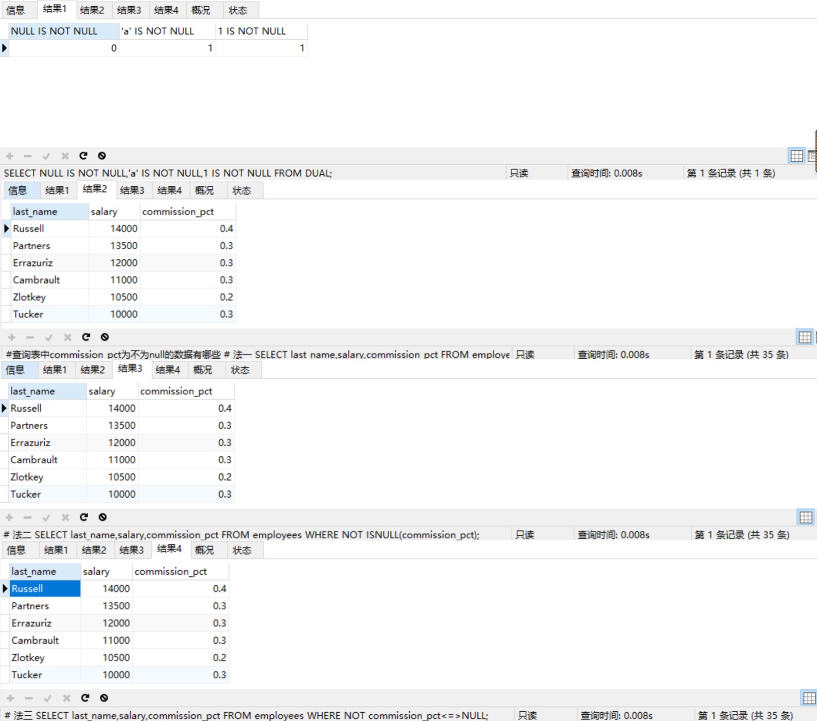Click grid view icon in the 结果4 panel toolbar

[x=809, y=698]
